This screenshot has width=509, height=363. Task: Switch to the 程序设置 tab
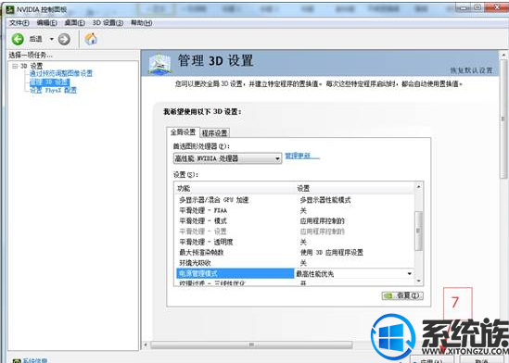click(x=214, y=133)
